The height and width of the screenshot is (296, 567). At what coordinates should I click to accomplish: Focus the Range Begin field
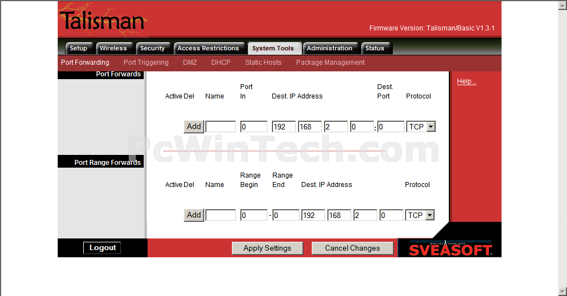(254, 215)
